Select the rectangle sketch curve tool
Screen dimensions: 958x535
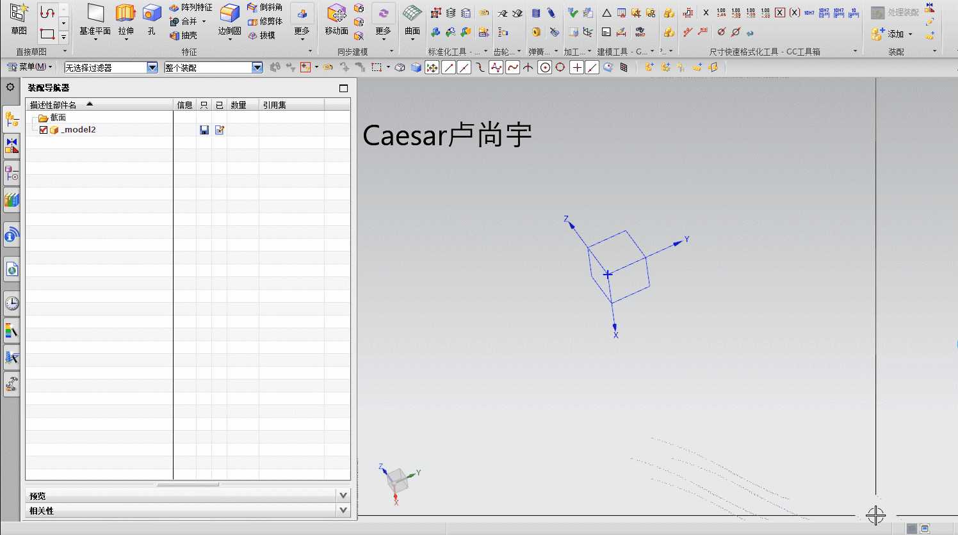(47, 35)
